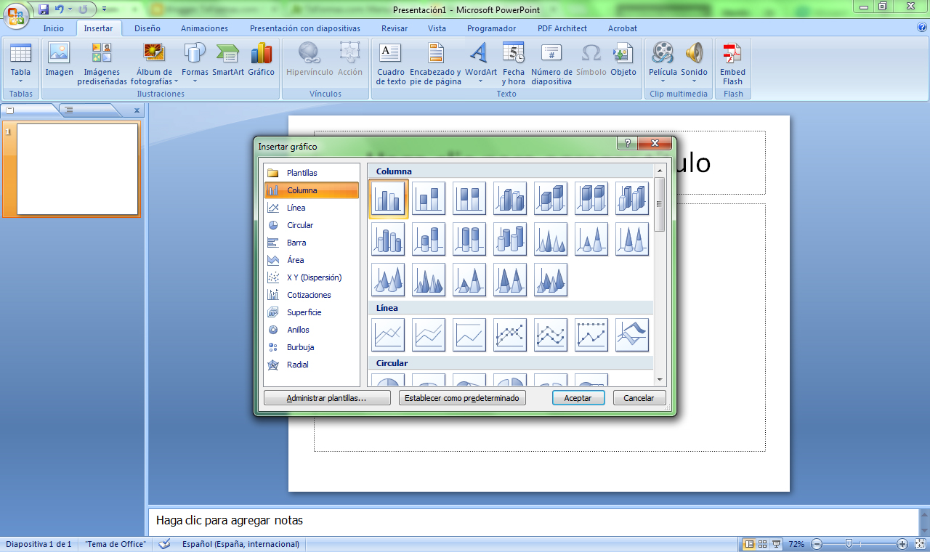Click the Embed Flash icon
This screenshot has width=930, height=552.
point(732,63)
